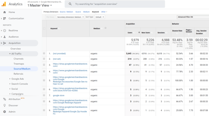Click the Advanced Filter ON field
The width and height of the screenshot is (209, 116).
tap(193, 17)
